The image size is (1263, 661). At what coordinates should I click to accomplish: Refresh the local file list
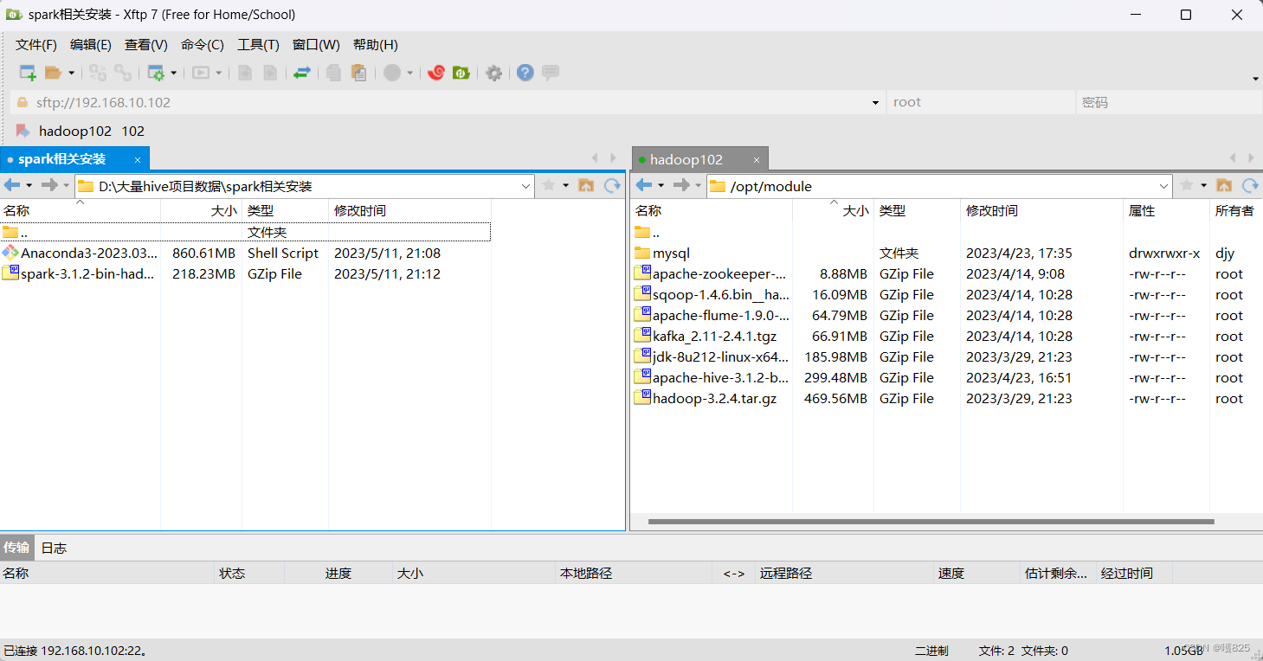click(x=612, y=185)
